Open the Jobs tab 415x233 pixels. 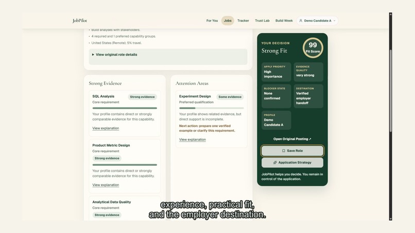tap(228, 21)
